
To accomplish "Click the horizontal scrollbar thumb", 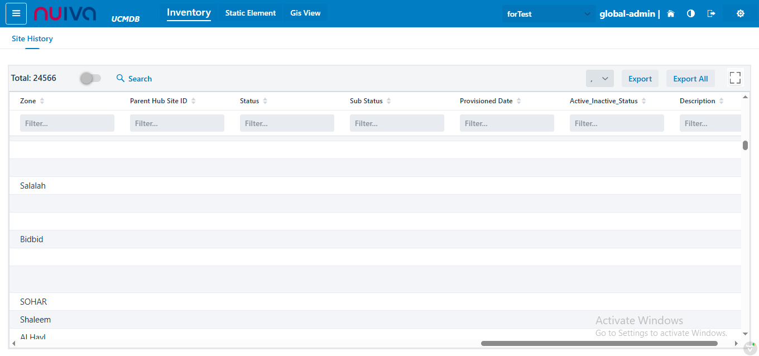I will click(x=599, y=344).
